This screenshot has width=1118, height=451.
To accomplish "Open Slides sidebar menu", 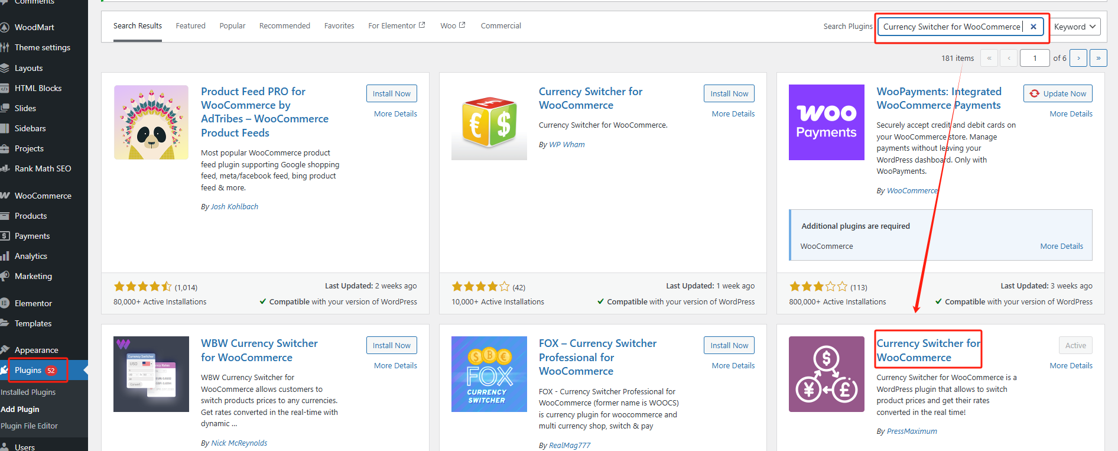I will 25,108.
